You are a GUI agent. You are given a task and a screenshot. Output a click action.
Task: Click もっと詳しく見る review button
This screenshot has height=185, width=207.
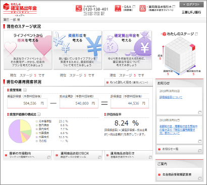129,82
